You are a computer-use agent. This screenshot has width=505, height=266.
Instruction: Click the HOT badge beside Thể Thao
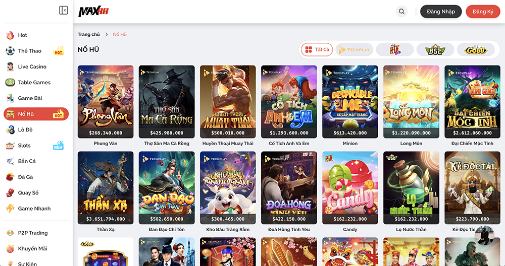[58, 51]
